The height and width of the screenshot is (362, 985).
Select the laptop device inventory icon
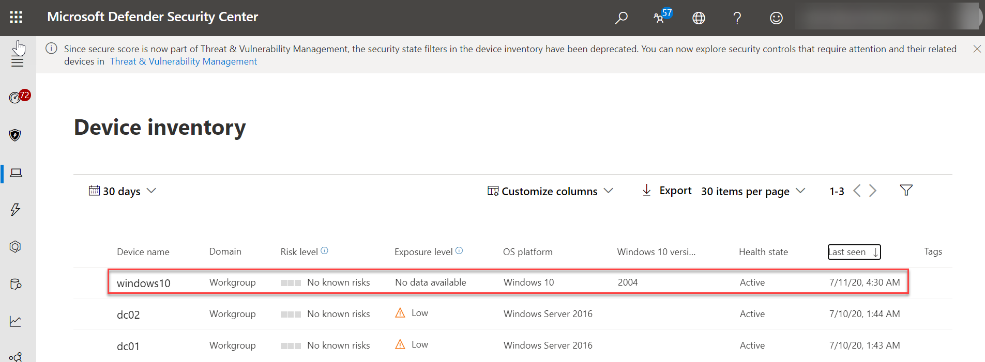[x=16, y=173]
